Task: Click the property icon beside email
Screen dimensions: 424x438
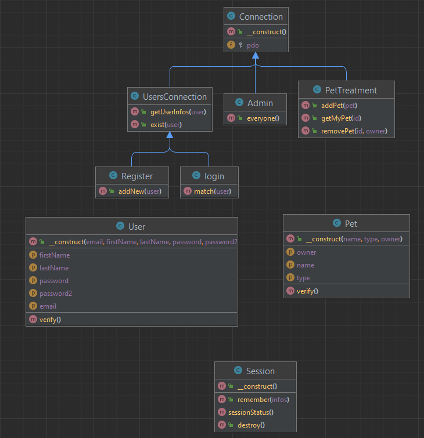Action: (x=33, y=306)
